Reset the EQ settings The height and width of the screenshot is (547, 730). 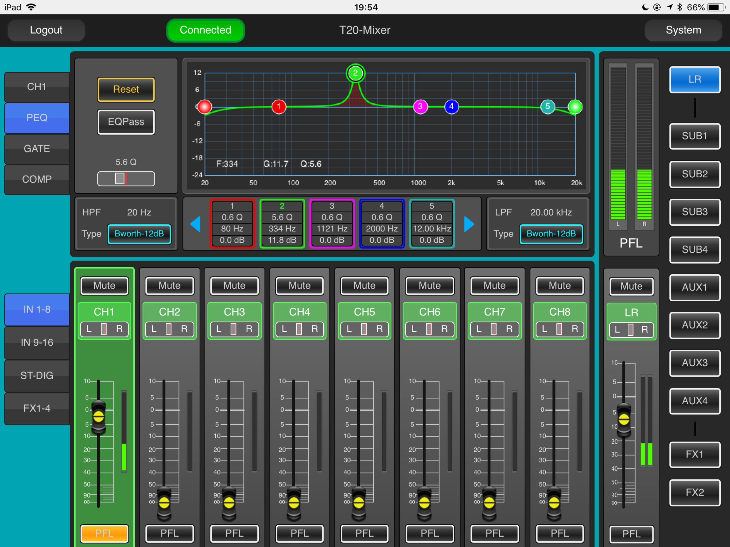click(x=126, y=89)
